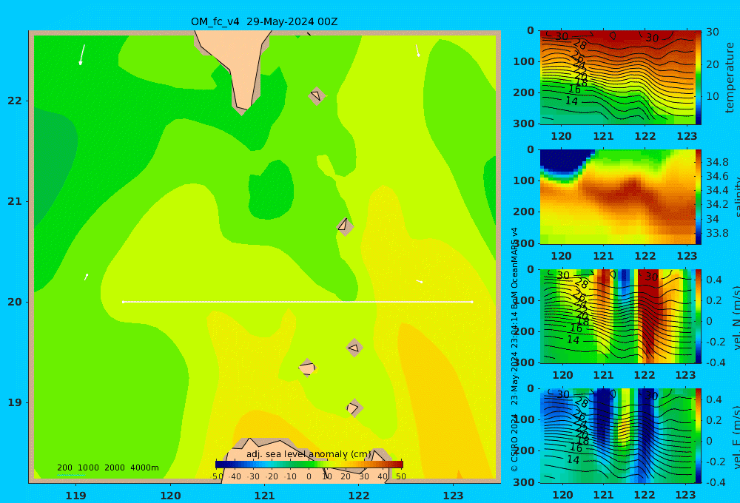Screen dimensions: 740x503
Task: Click the -0.4 tick on vel. E color bar
Action: coord(714,482)
